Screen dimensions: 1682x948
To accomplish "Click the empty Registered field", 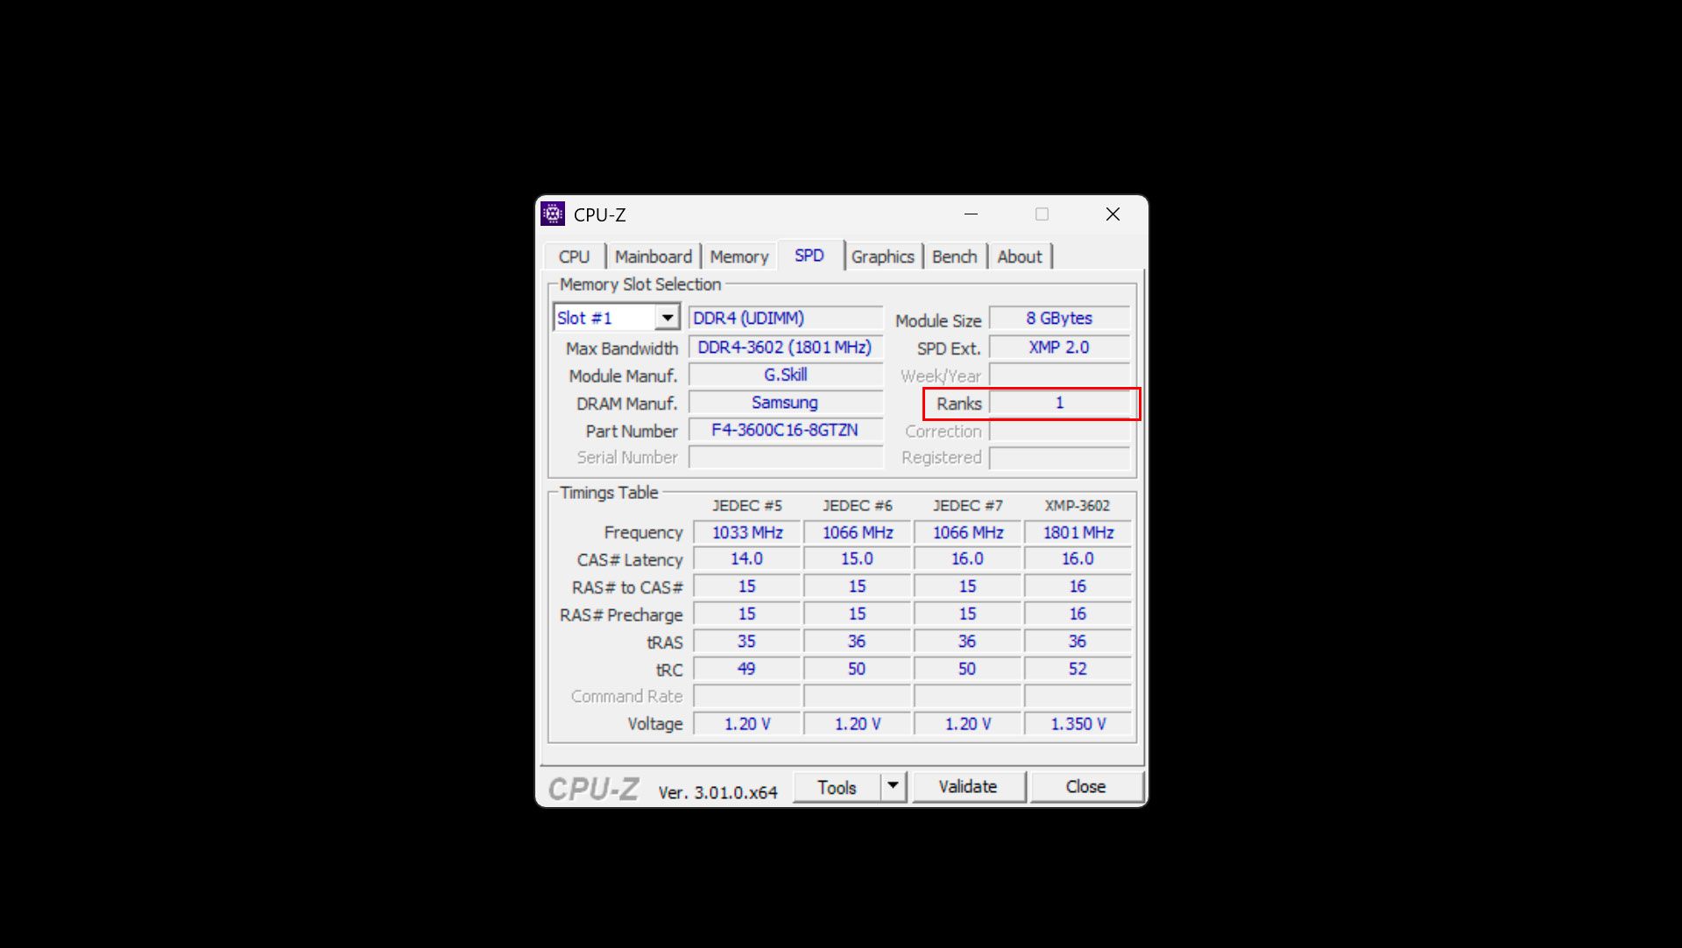I will [x=1059, y=457].
